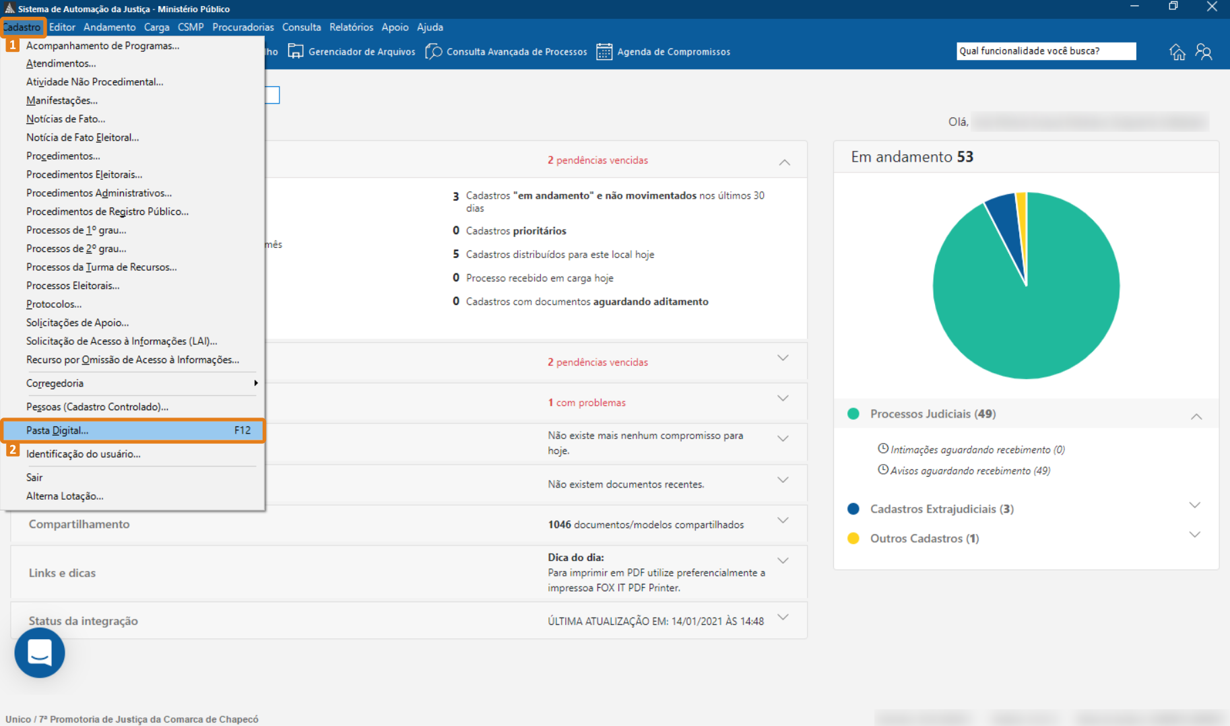Click the clock icon beside Avisos aguardando recebimento
Viewport: 1230px width, 726px height.
point(882,469)
